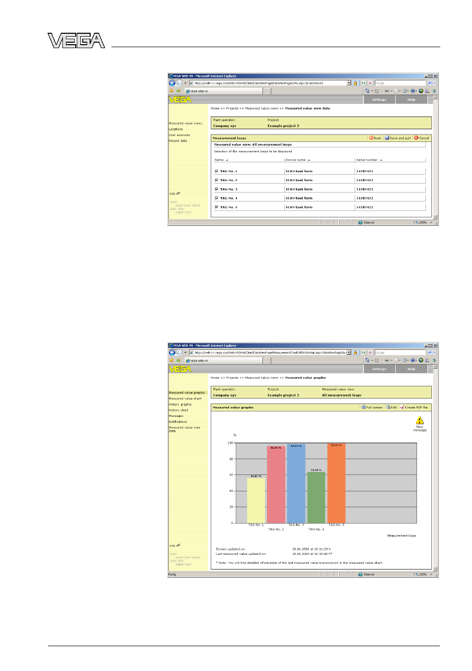
Task: Open Project data in the left menu
Action: 178,141
